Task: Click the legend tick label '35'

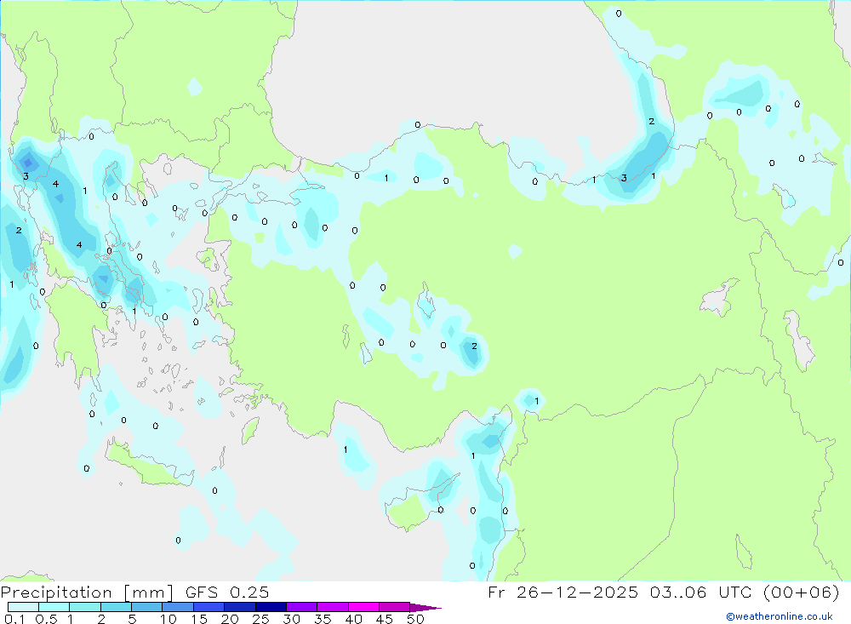Action: (323, 619)
